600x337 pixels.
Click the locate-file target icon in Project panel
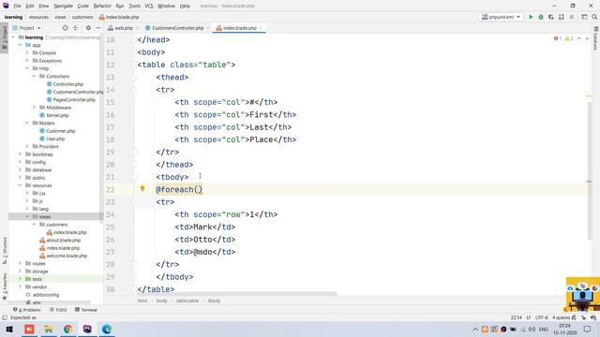[x=65, y=28]
